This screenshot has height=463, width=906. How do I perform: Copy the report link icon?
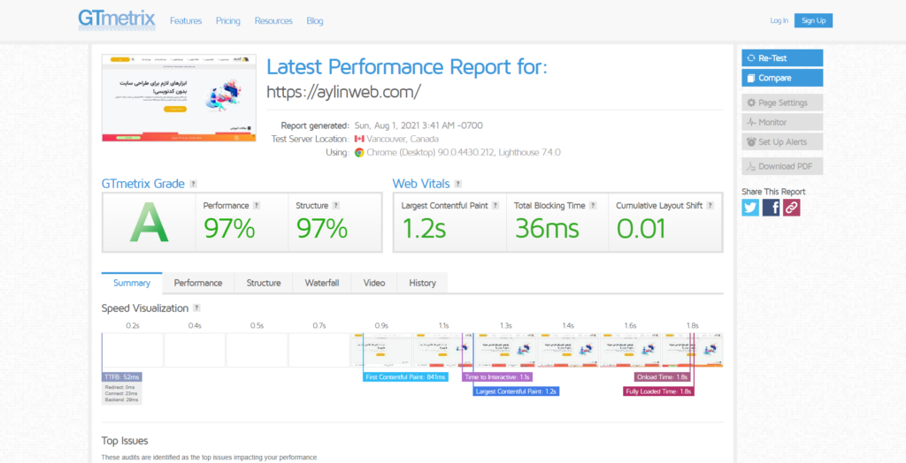[x=792, y=208]
